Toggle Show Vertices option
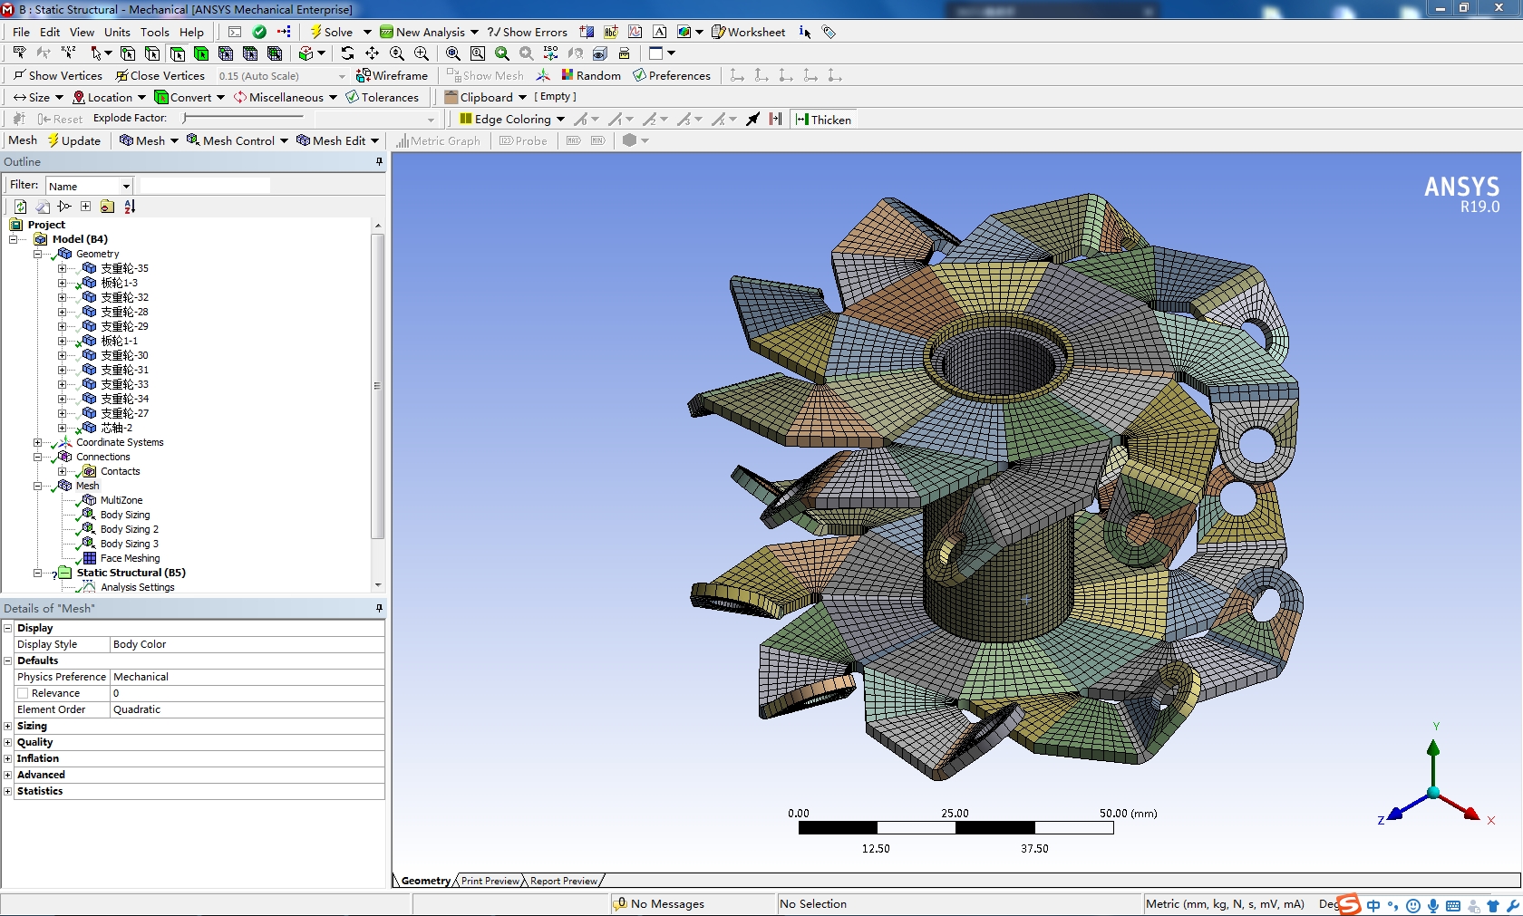The height and width of the screenshot is (916, 1523). pyautogui.click(x=58, y=75)
